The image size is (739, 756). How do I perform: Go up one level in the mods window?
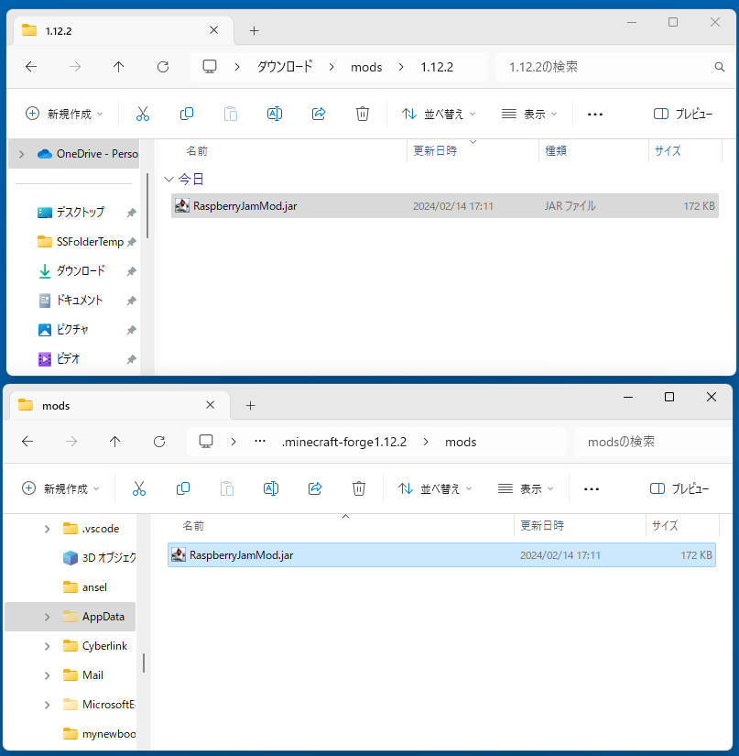pyautogui.click(x=114, y=442)
